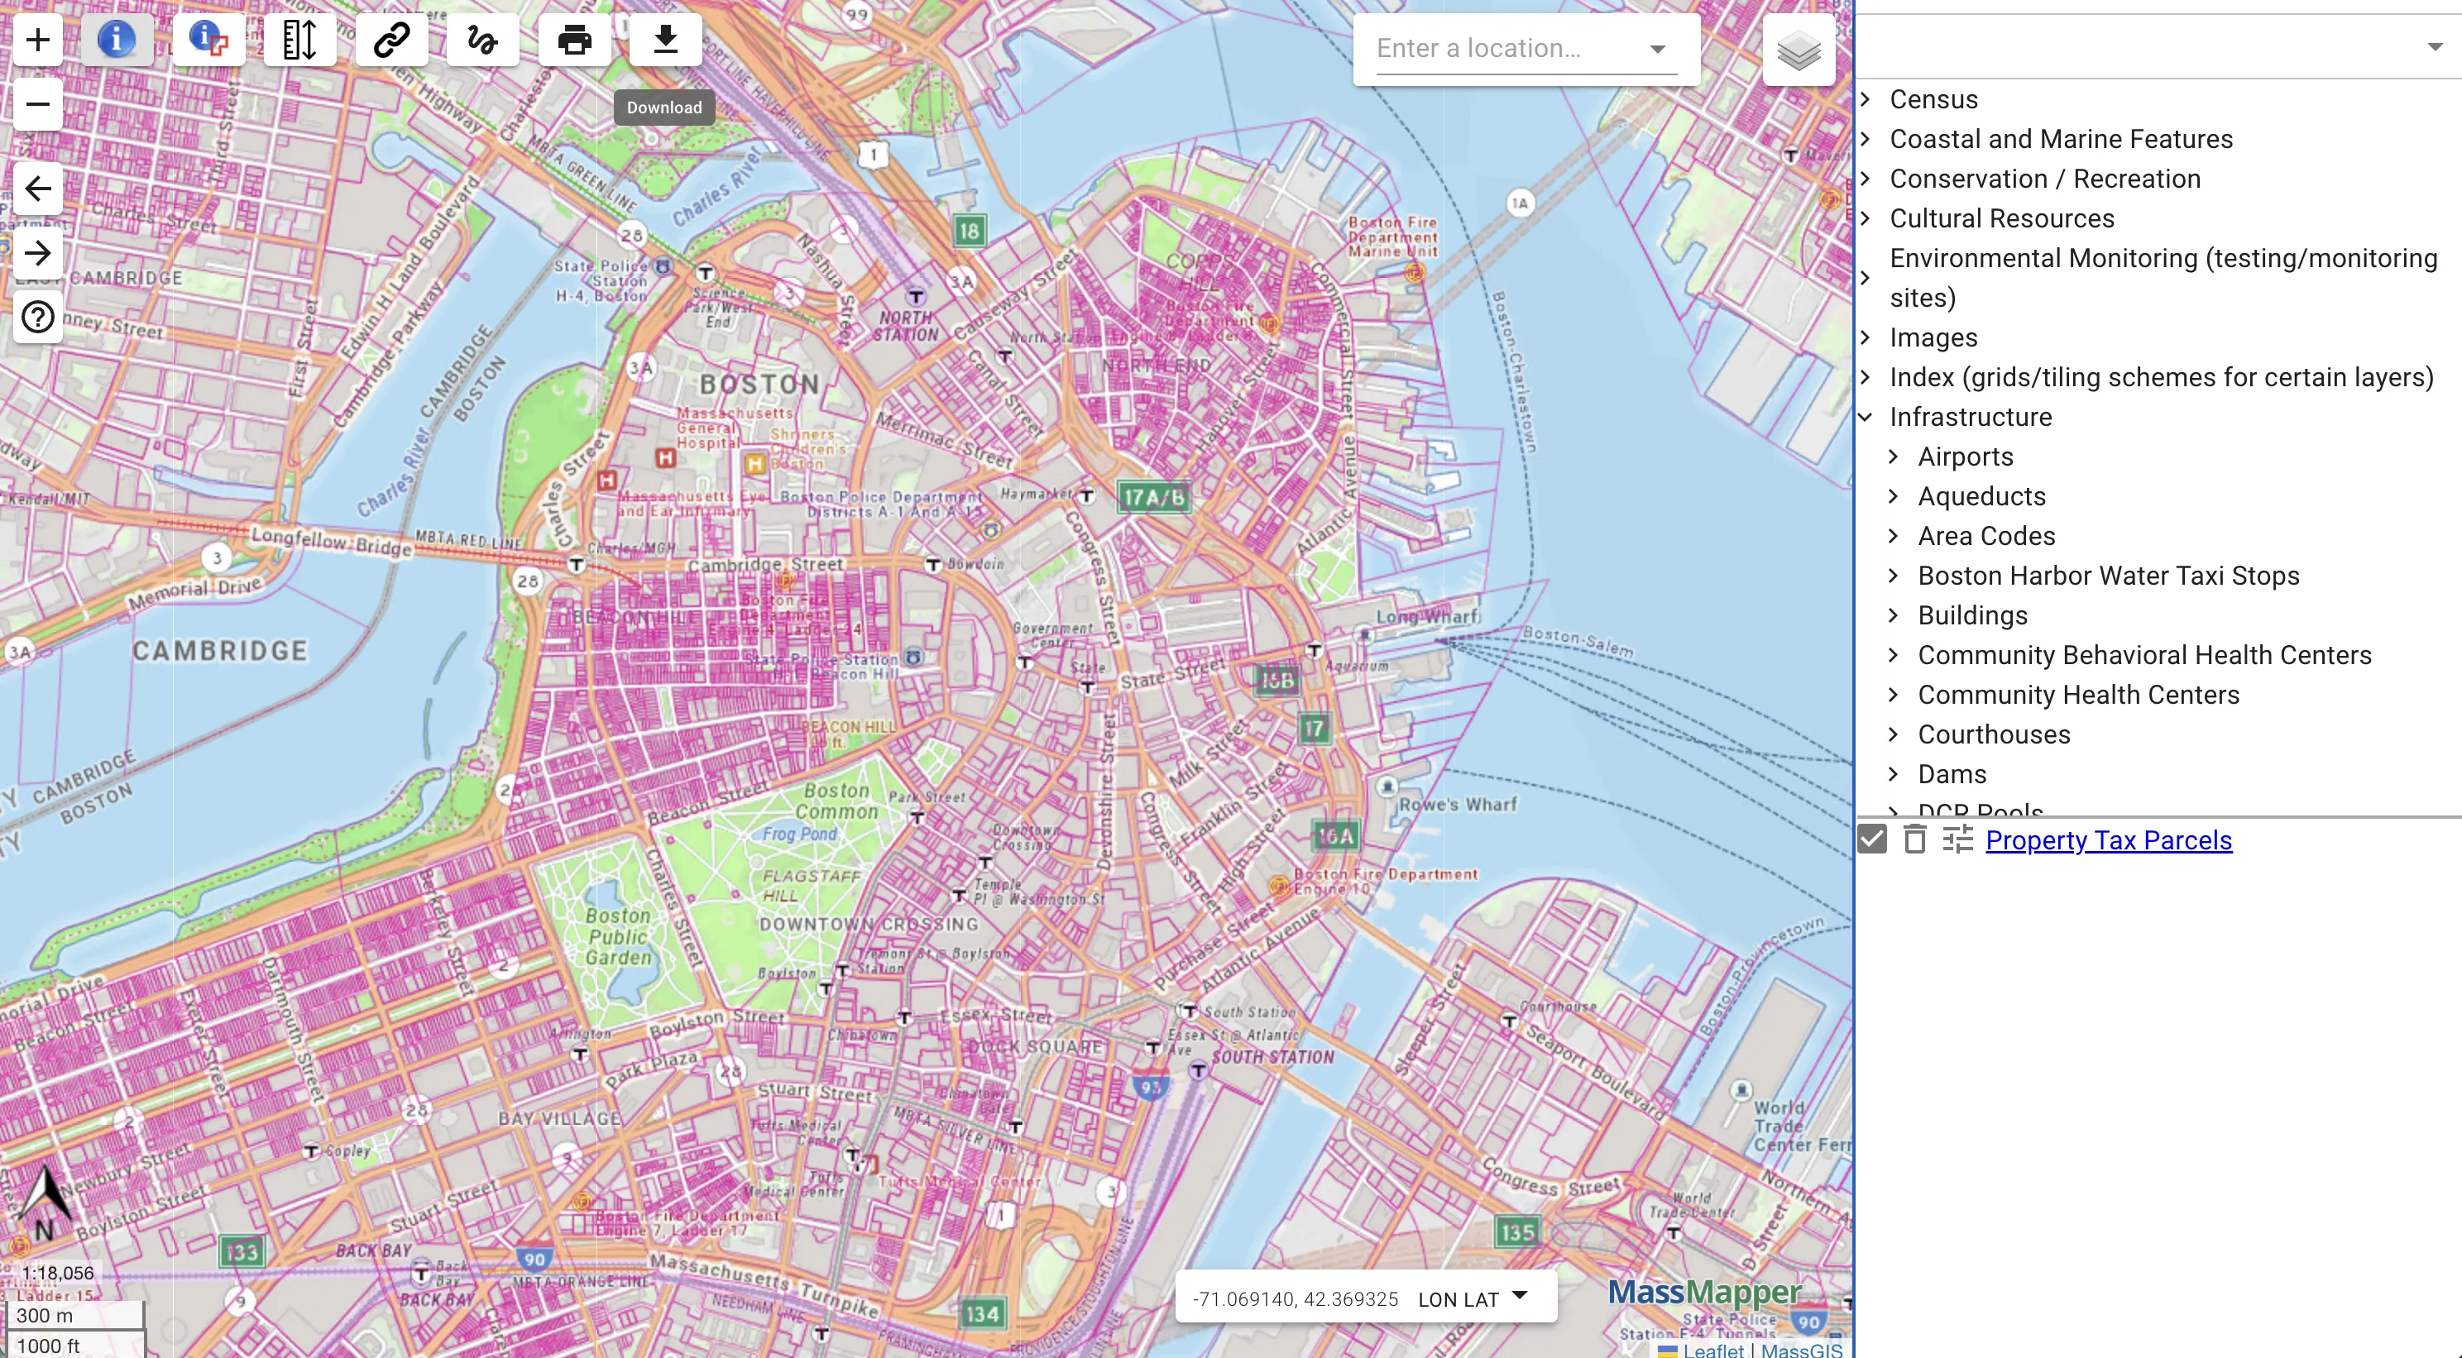
Task: Zoom out with the minus button
Action: tap(38, 104)
